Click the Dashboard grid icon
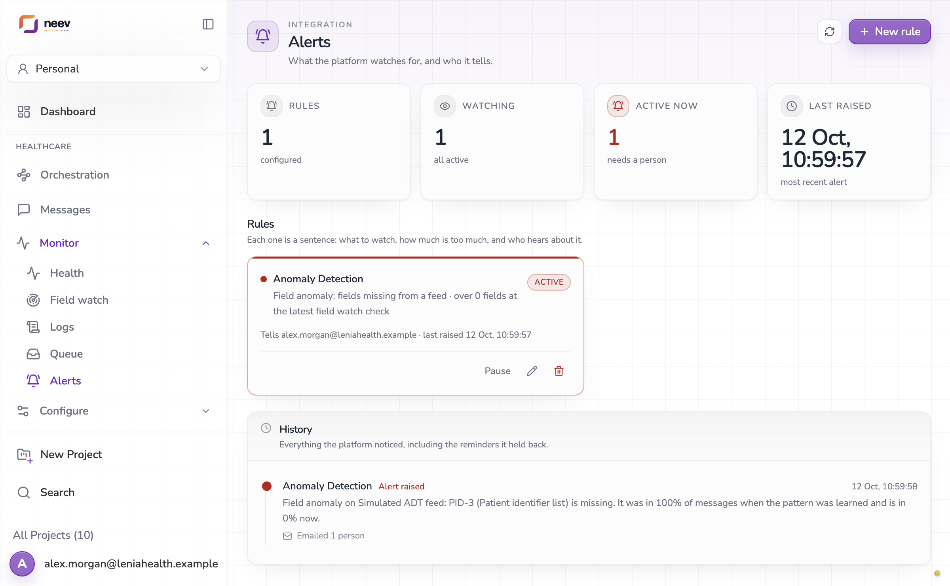 24,112
